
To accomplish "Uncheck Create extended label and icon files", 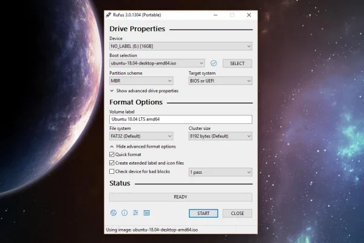I will click(x=112, y=163).
